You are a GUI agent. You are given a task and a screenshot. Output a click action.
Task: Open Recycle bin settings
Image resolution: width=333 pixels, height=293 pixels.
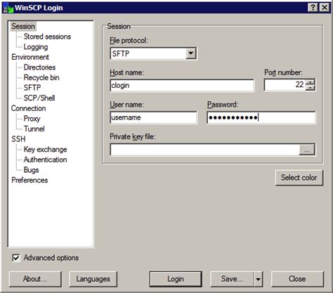point(41,77)
